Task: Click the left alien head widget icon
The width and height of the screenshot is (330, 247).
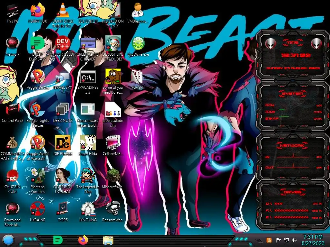Action: [270, 44]
